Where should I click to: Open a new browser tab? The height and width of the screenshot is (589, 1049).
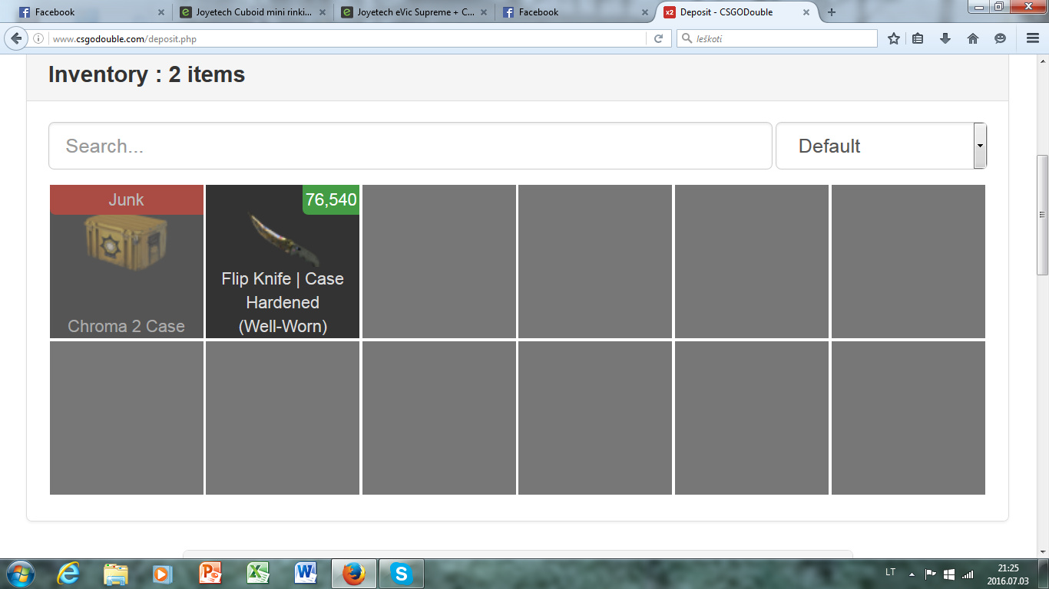point(832,12)
